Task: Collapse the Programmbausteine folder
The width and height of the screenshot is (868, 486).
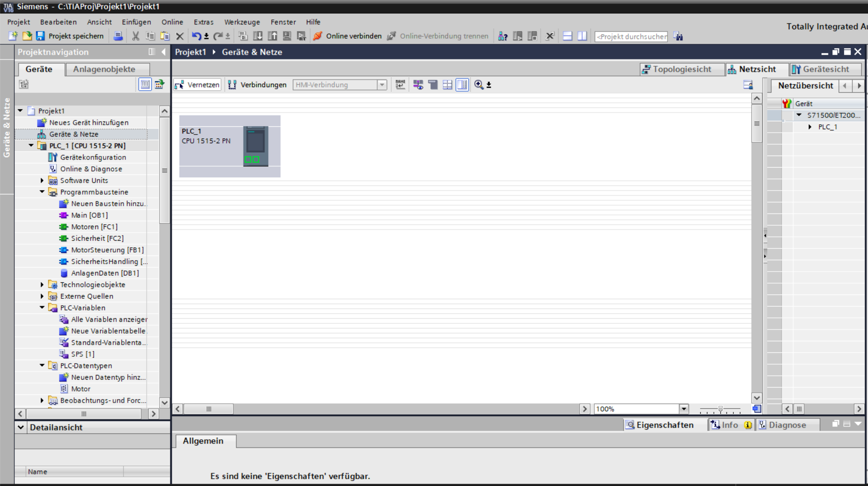Action: point(42,192)
